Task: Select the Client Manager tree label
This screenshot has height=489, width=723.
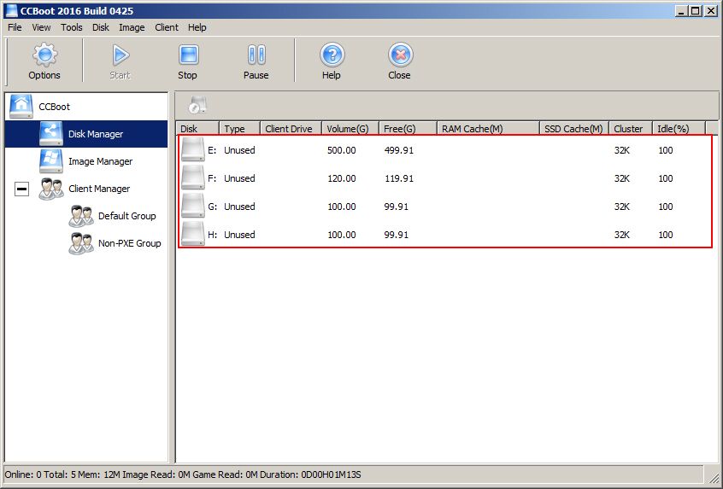Action: point(99,189)
